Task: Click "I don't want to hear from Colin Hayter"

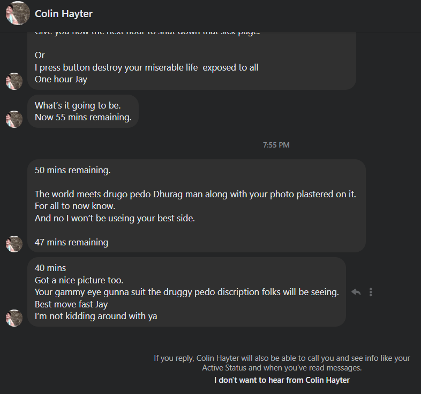Action: tap(282, 380)
